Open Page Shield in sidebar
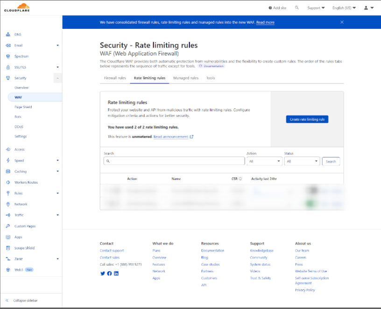381x309 pixels. pos(23,107)
